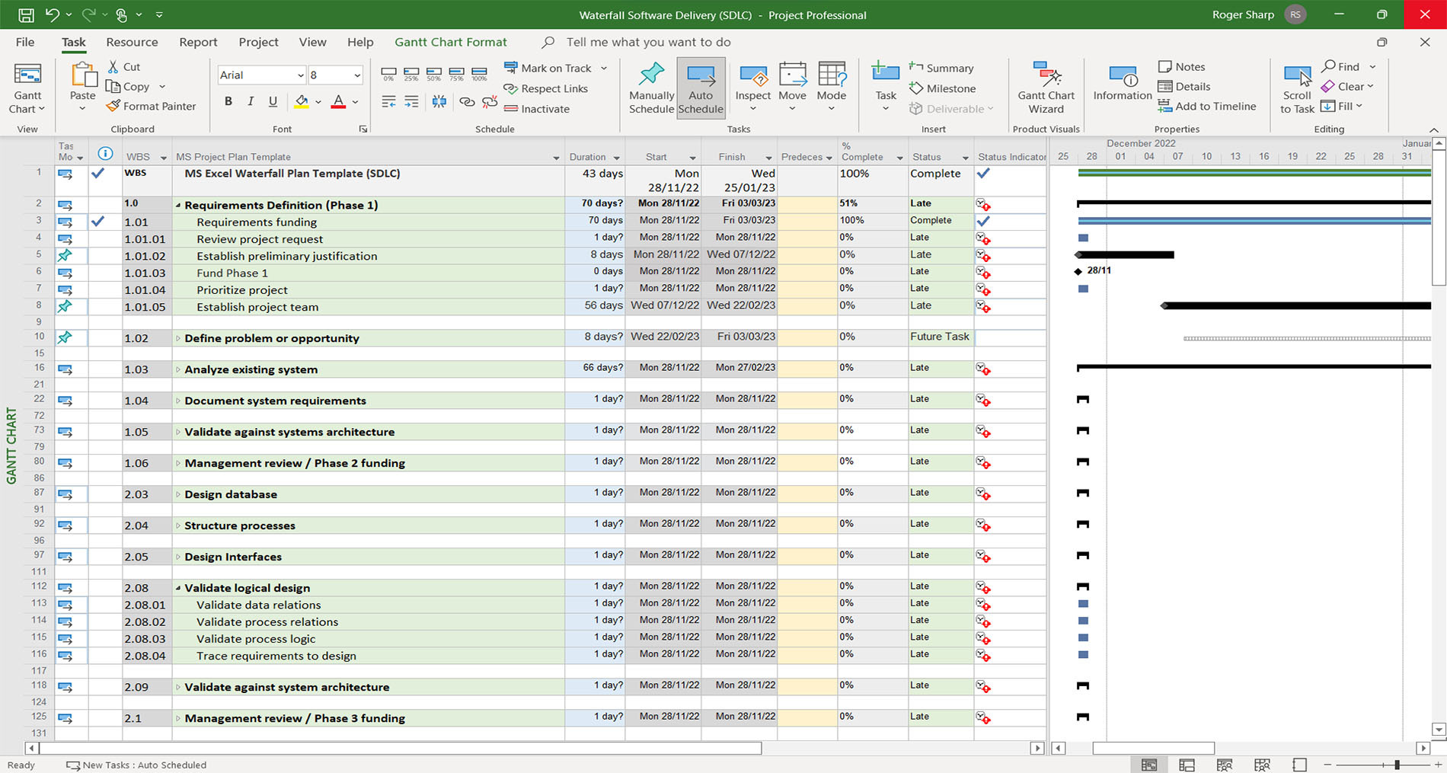The image size is (1447, 773).
Task: Insert a Summary task
Action: coord(941,68)
